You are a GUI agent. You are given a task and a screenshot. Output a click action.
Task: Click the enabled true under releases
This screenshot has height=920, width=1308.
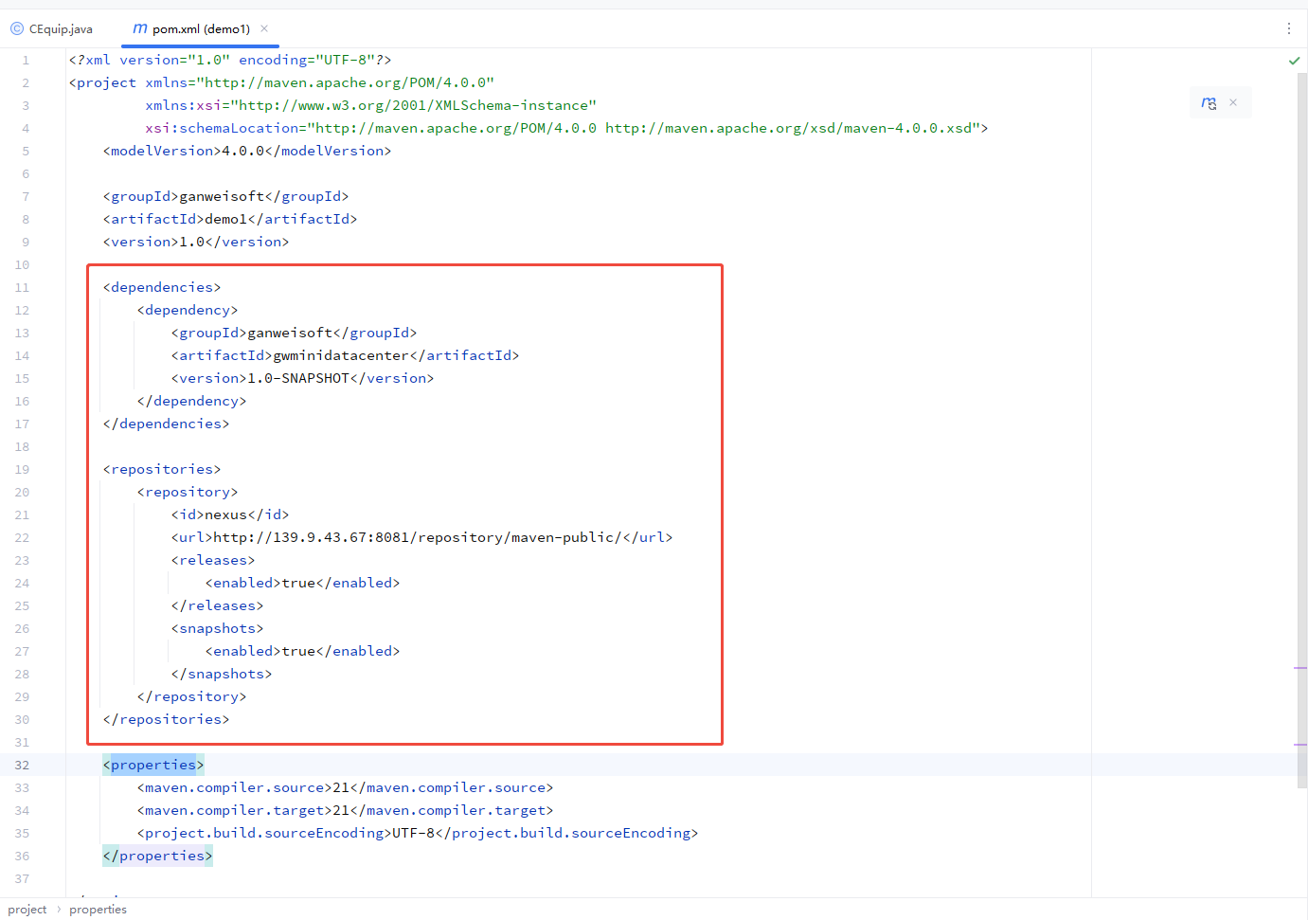point(302,583)
